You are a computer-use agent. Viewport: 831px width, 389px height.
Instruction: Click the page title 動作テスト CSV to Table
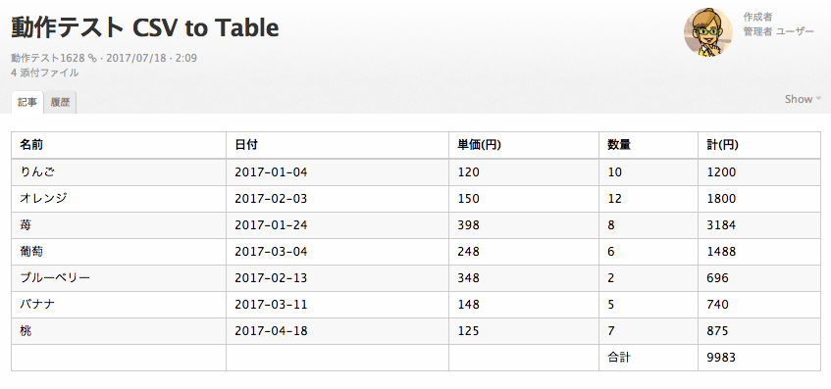point(144,27)
